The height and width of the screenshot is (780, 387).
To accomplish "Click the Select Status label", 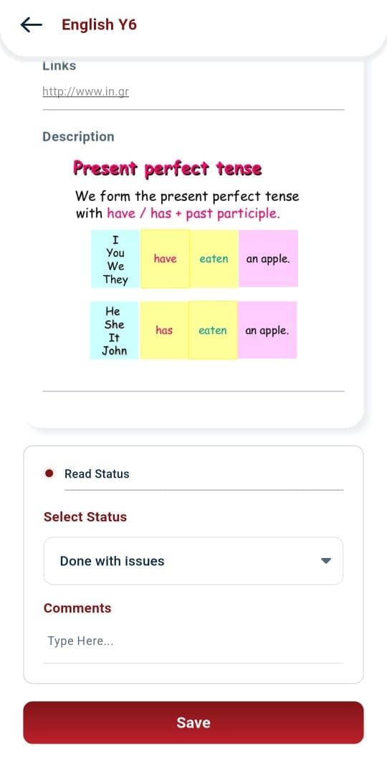I will pos(85,517).
